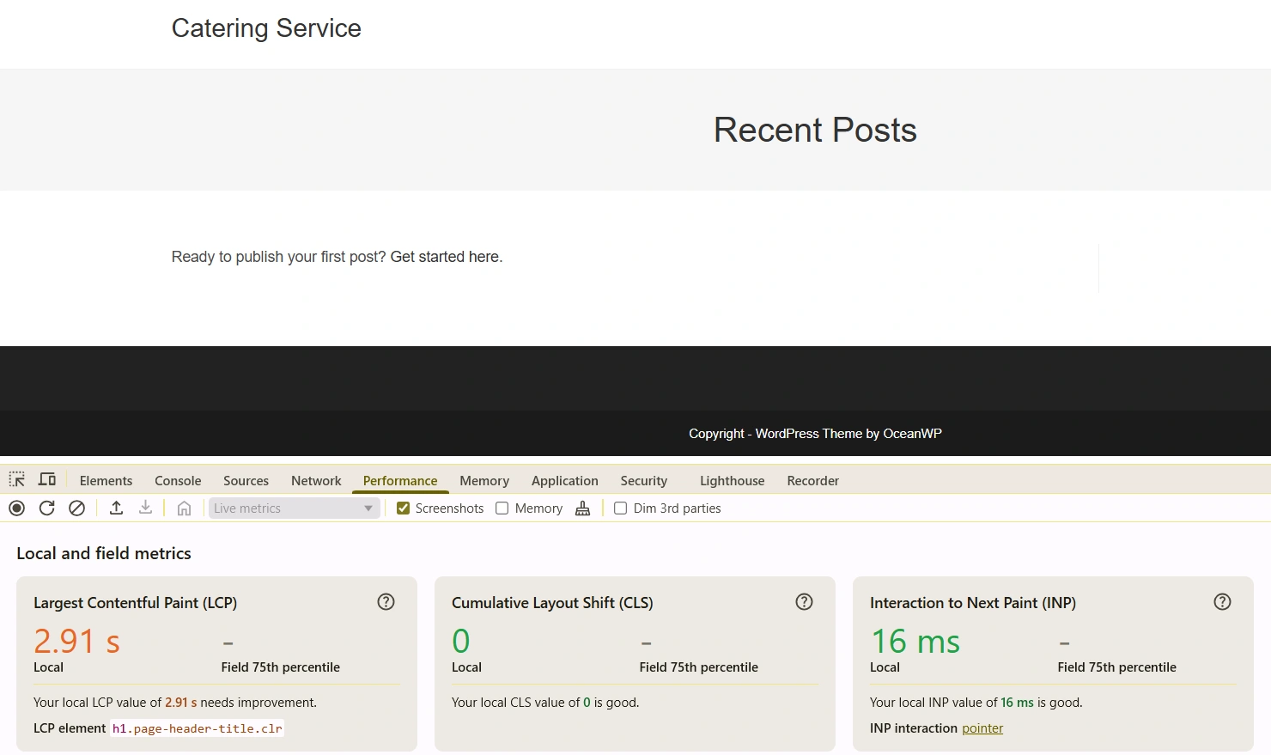Select the inspect element picker icon
The image size is (1271, 755).
pyautogui.click(x=17, y=479)
